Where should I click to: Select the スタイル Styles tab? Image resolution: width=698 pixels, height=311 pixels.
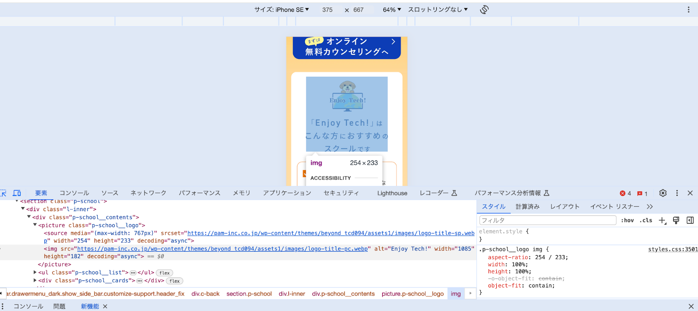(494, 207)
